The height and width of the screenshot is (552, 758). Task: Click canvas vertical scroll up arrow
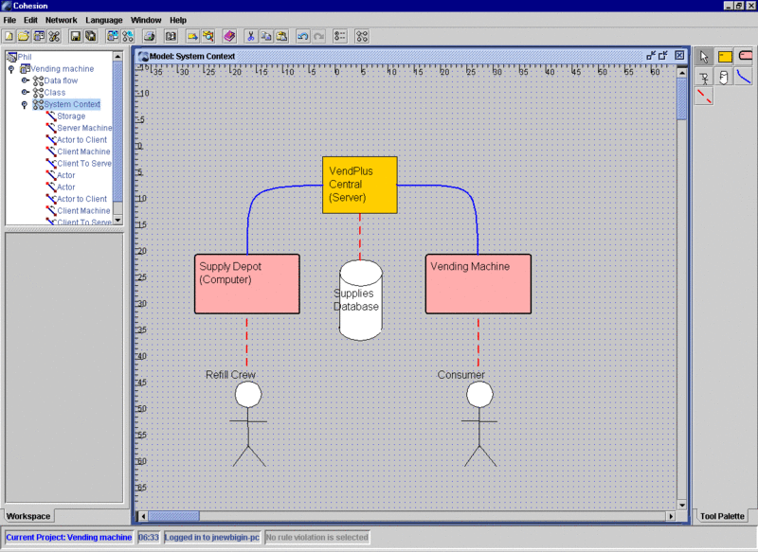(681, 73)
